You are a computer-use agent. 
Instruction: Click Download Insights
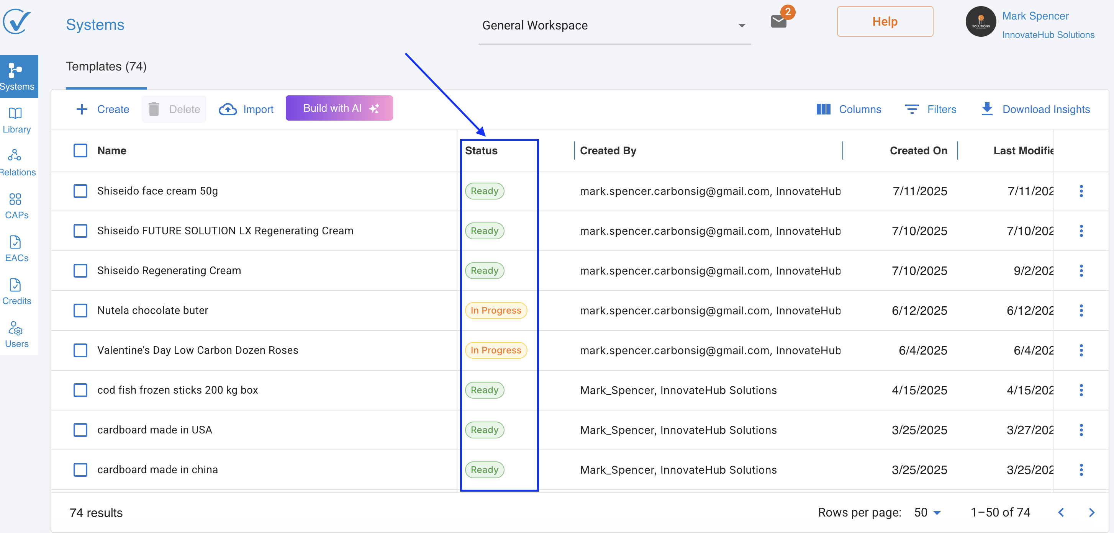click(1035, 110)
